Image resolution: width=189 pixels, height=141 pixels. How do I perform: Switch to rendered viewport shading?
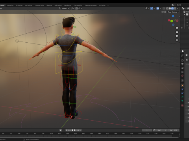pos(175,9)
